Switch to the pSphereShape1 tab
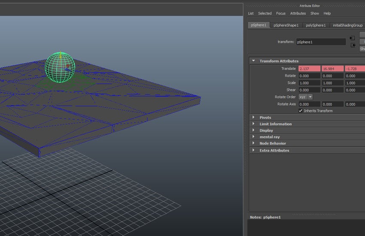The width and height of the screenshot is (365, 236). [x=286, y=25]
